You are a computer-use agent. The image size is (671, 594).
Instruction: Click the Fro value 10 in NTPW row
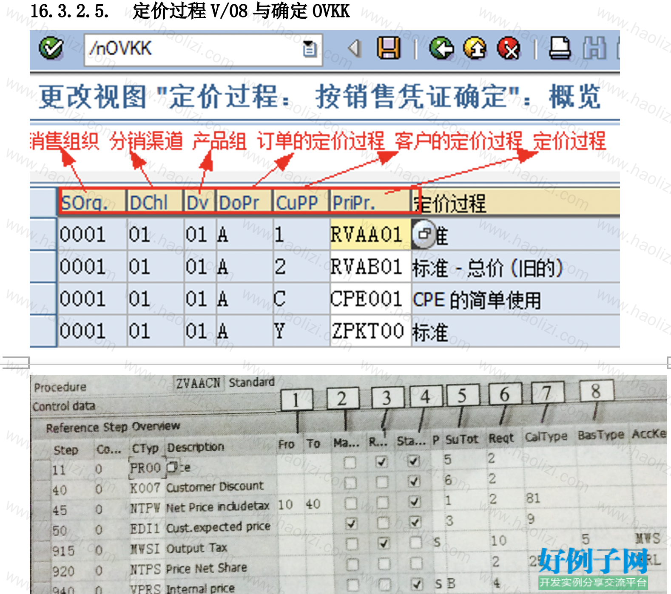coord(285,504)
